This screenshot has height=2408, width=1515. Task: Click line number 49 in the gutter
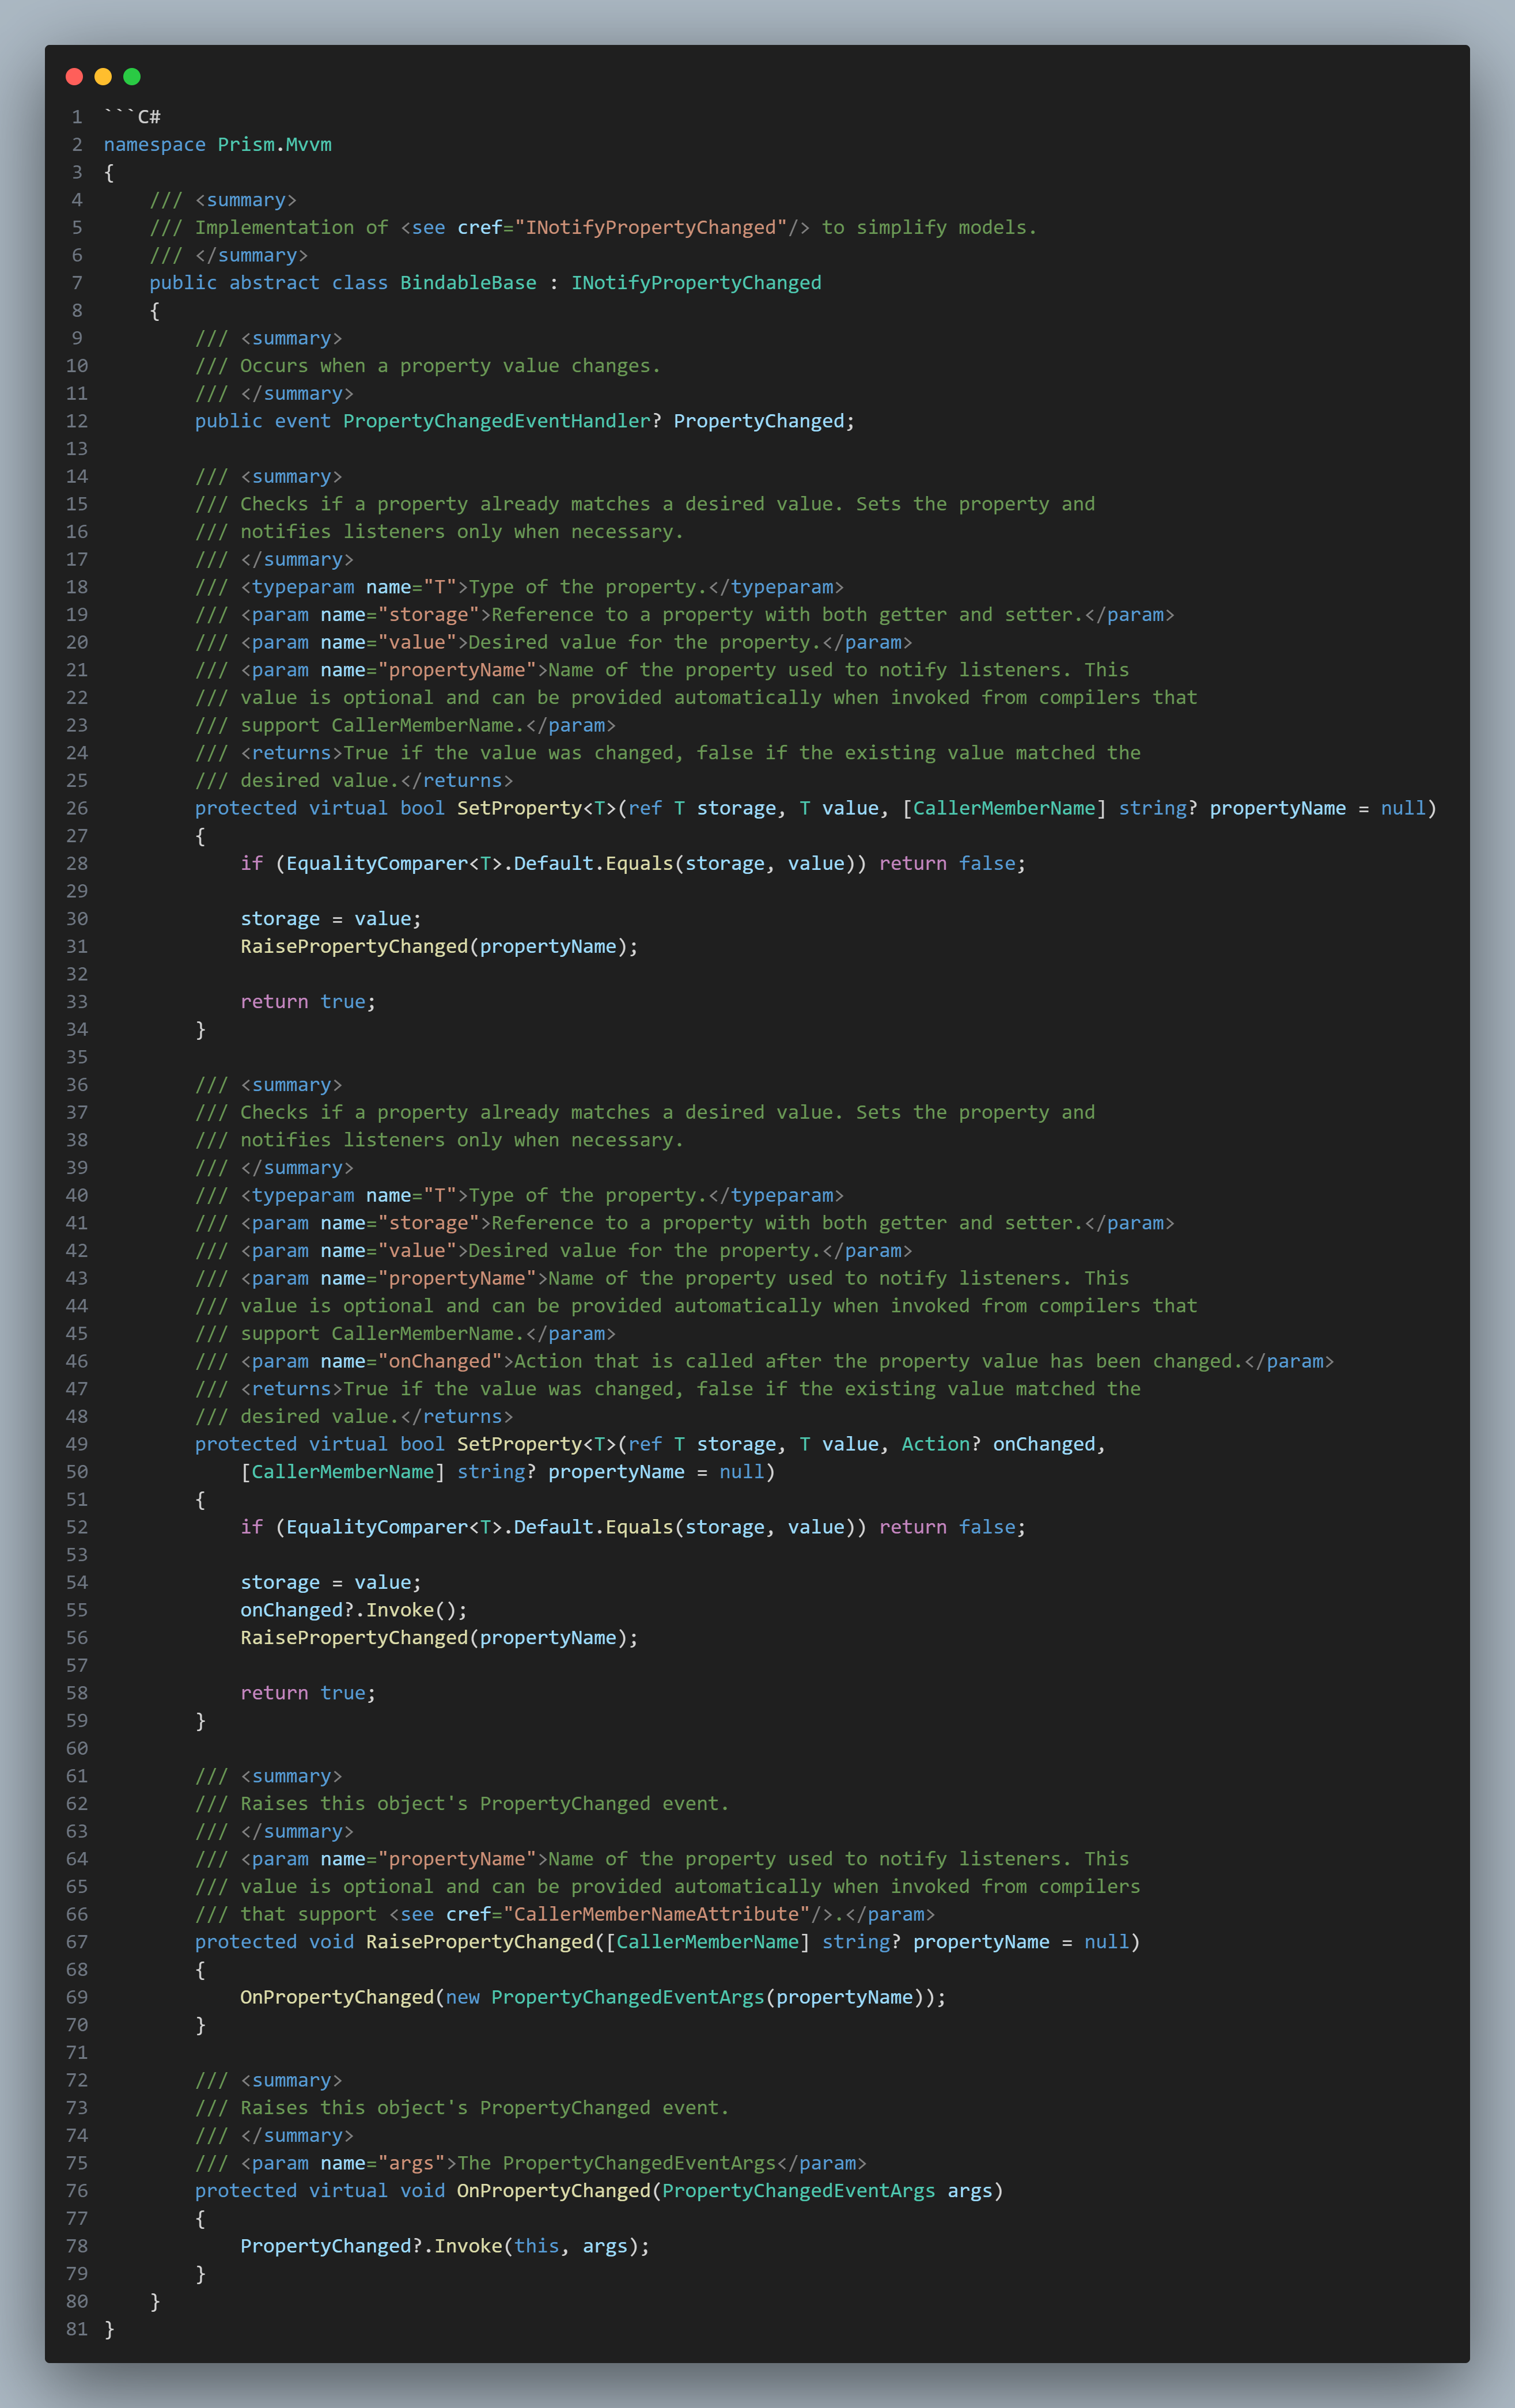click(x=77, y=1444)
